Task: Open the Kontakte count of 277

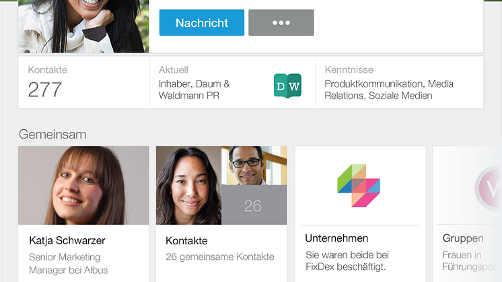Action: (x=45, y=90)
